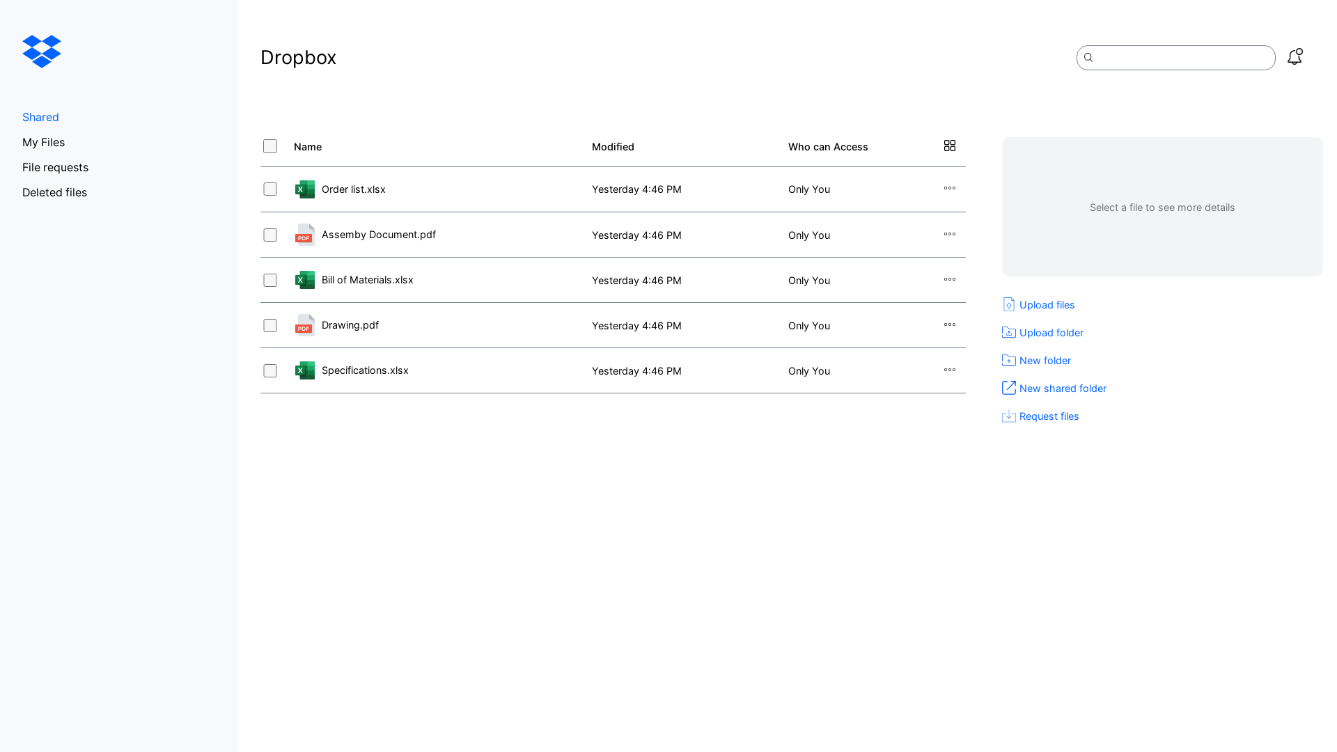1337x752 pixels.
Task: Open the Assemby Document.pdf file name
Action: pos(379,235)
